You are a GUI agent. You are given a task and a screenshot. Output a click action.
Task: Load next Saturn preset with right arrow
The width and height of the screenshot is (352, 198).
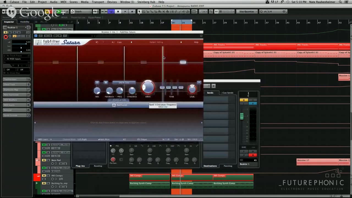(x=181, y=42)
